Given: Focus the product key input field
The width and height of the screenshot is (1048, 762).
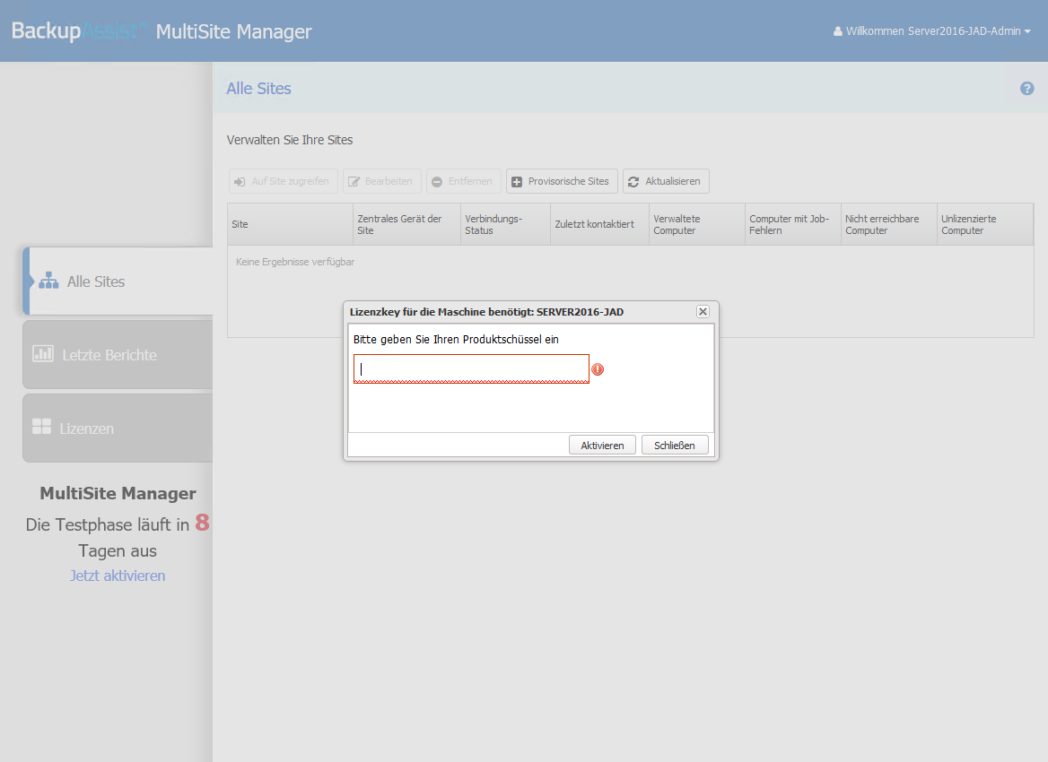Looking at the screenshot, I should click(471, 368).
